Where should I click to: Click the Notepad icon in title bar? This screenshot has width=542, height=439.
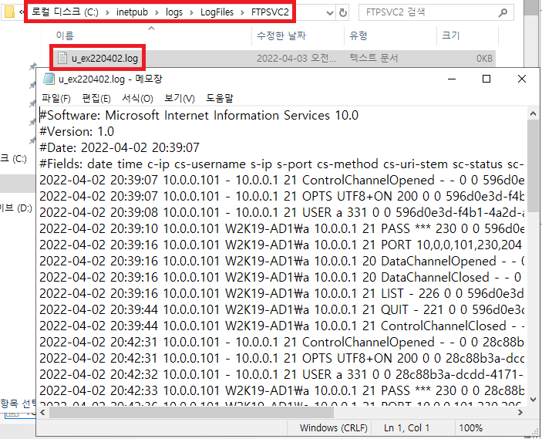(x=49, y=79)
